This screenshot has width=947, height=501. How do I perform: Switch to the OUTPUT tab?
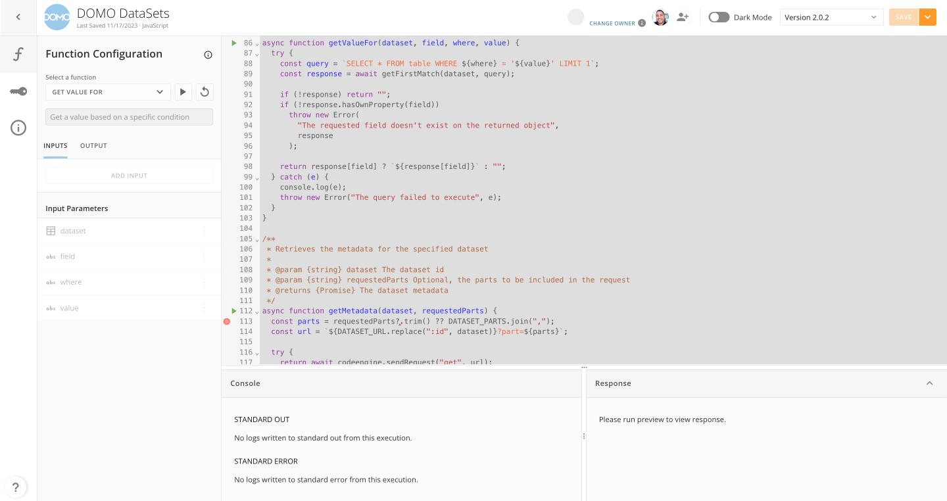pyautogui.click(x=93, y=146)
